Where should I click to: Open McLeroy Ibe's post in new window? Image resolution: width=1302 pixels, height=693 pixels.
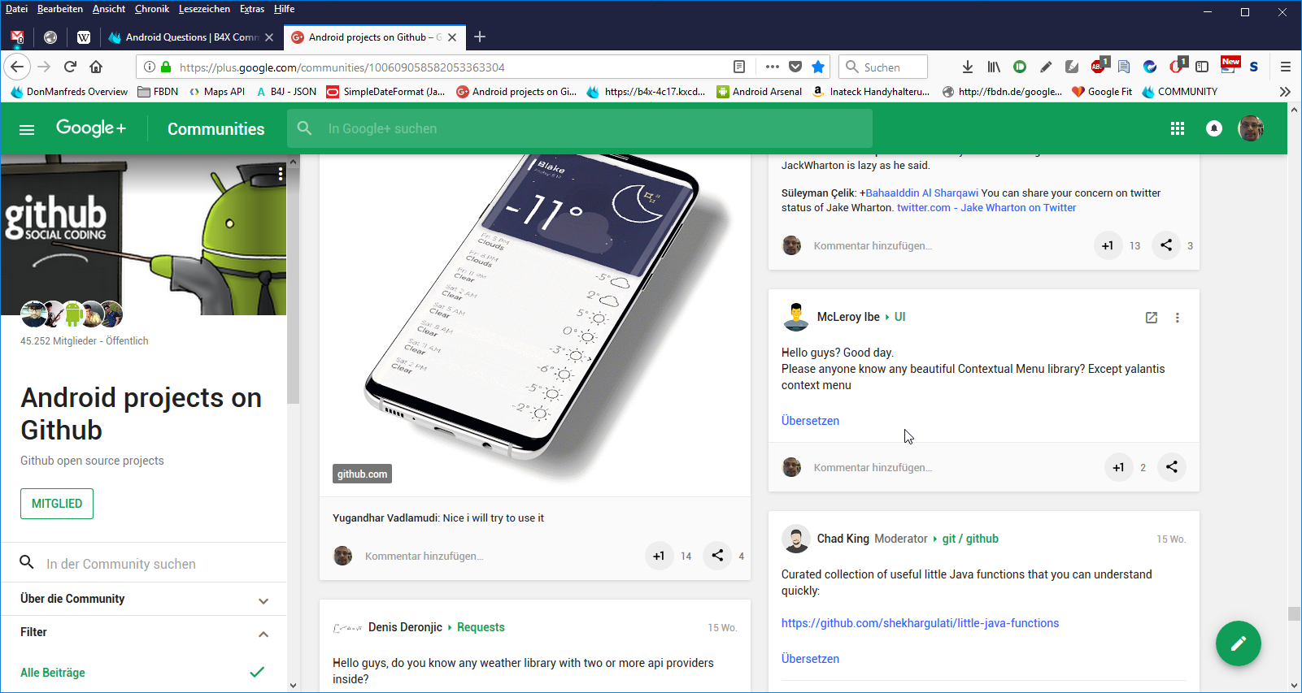(x=1151, y=318)
